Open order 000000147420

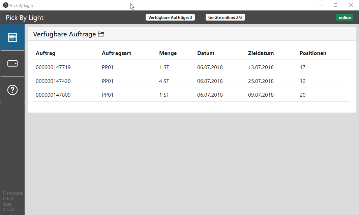coord(53,81)
